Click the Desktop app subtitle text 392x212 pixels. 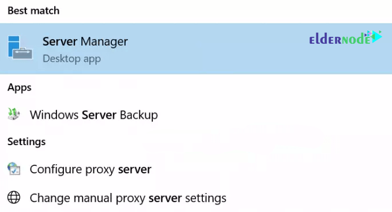[x=71, y=59]
